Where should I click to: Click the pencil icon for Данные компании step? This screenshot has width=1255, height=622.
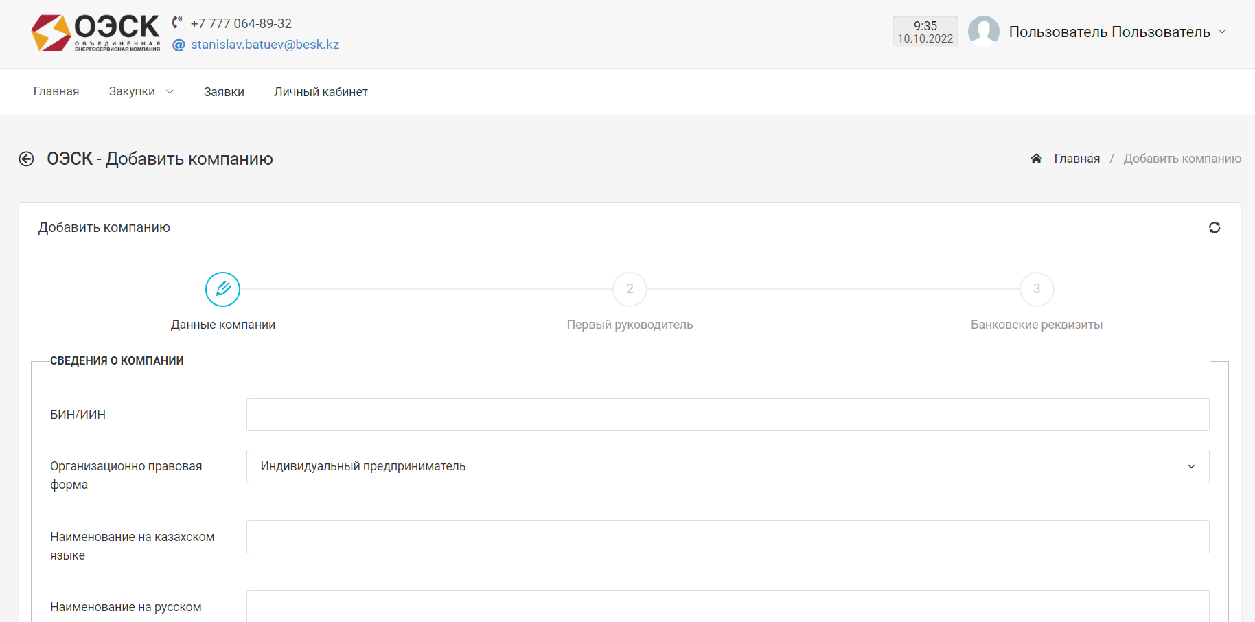point(222,289)
